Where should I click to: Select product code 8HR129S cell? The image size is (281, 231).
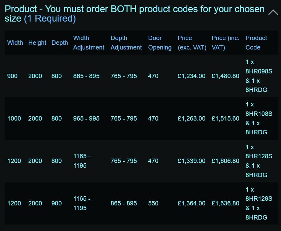(x=258, y=203)
